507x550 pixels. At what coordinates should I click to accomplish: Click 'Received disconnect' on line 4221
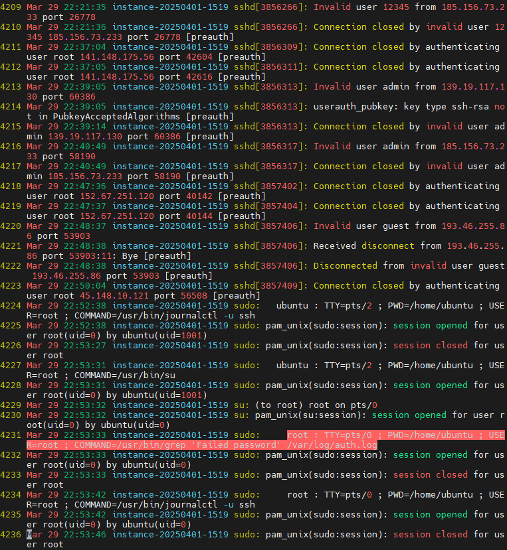pyautogui.click(x=361, y=246)
